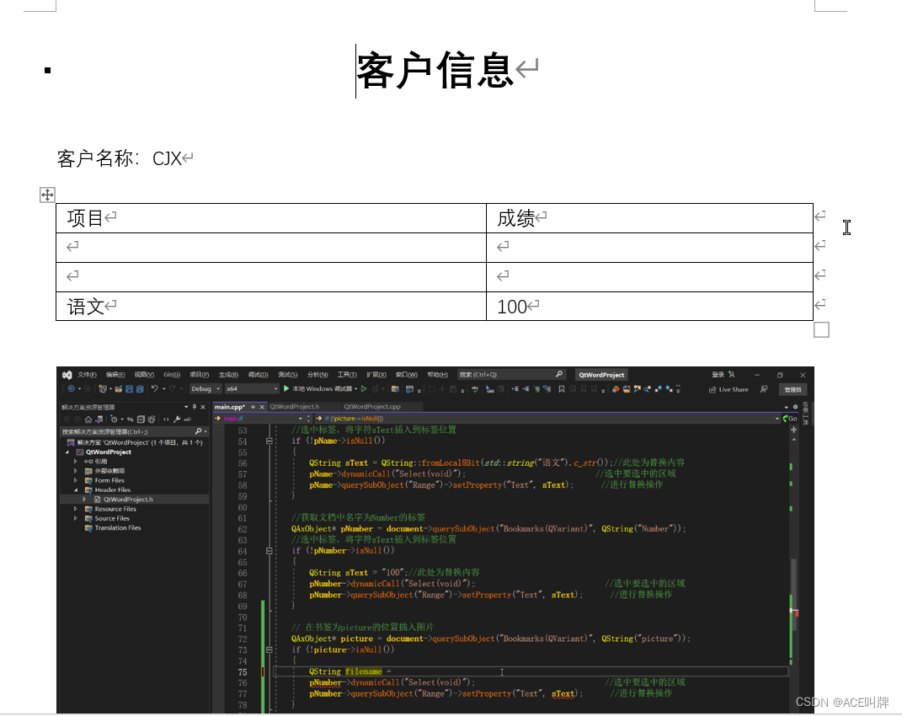Click the Properties wrench icon in Solution Explorer
Image resolution: width=902 pixels, height=716 pixels.
tap(177, 419)
